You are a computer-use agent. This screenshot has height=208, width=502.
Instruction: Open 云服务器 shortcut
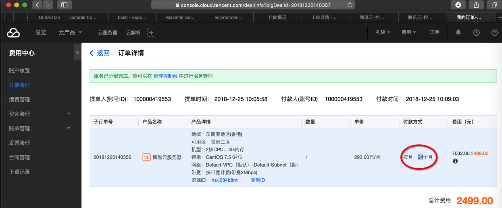pos(108,33)
